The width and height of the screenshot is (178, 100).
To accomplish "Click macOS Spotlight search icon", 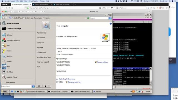I will click(x=169, y=1).
